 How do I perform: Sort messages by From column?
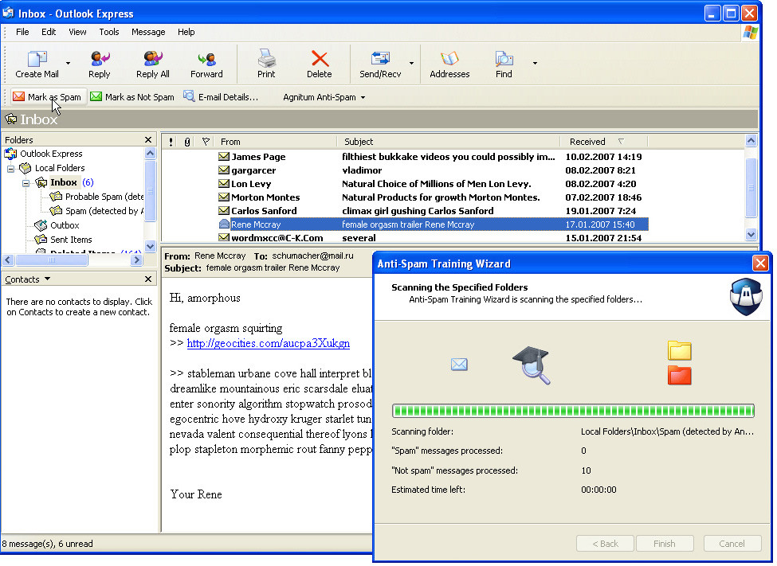pyautogui.click(x=276, y=142)
